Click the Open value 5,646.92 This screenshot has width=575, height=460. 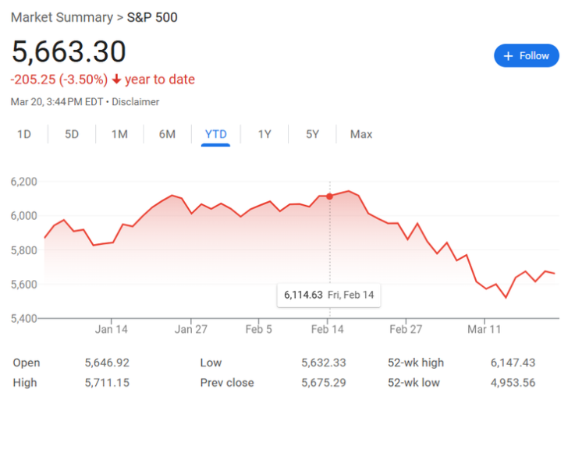point(107,363)
